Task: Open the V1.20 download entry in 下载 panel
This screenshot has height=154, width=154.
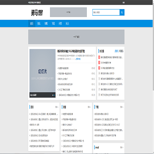Action: pos(105,136)
